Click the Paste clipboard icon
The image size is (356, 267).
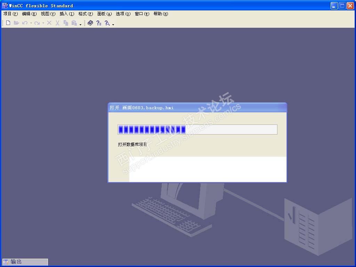[74, 23]
